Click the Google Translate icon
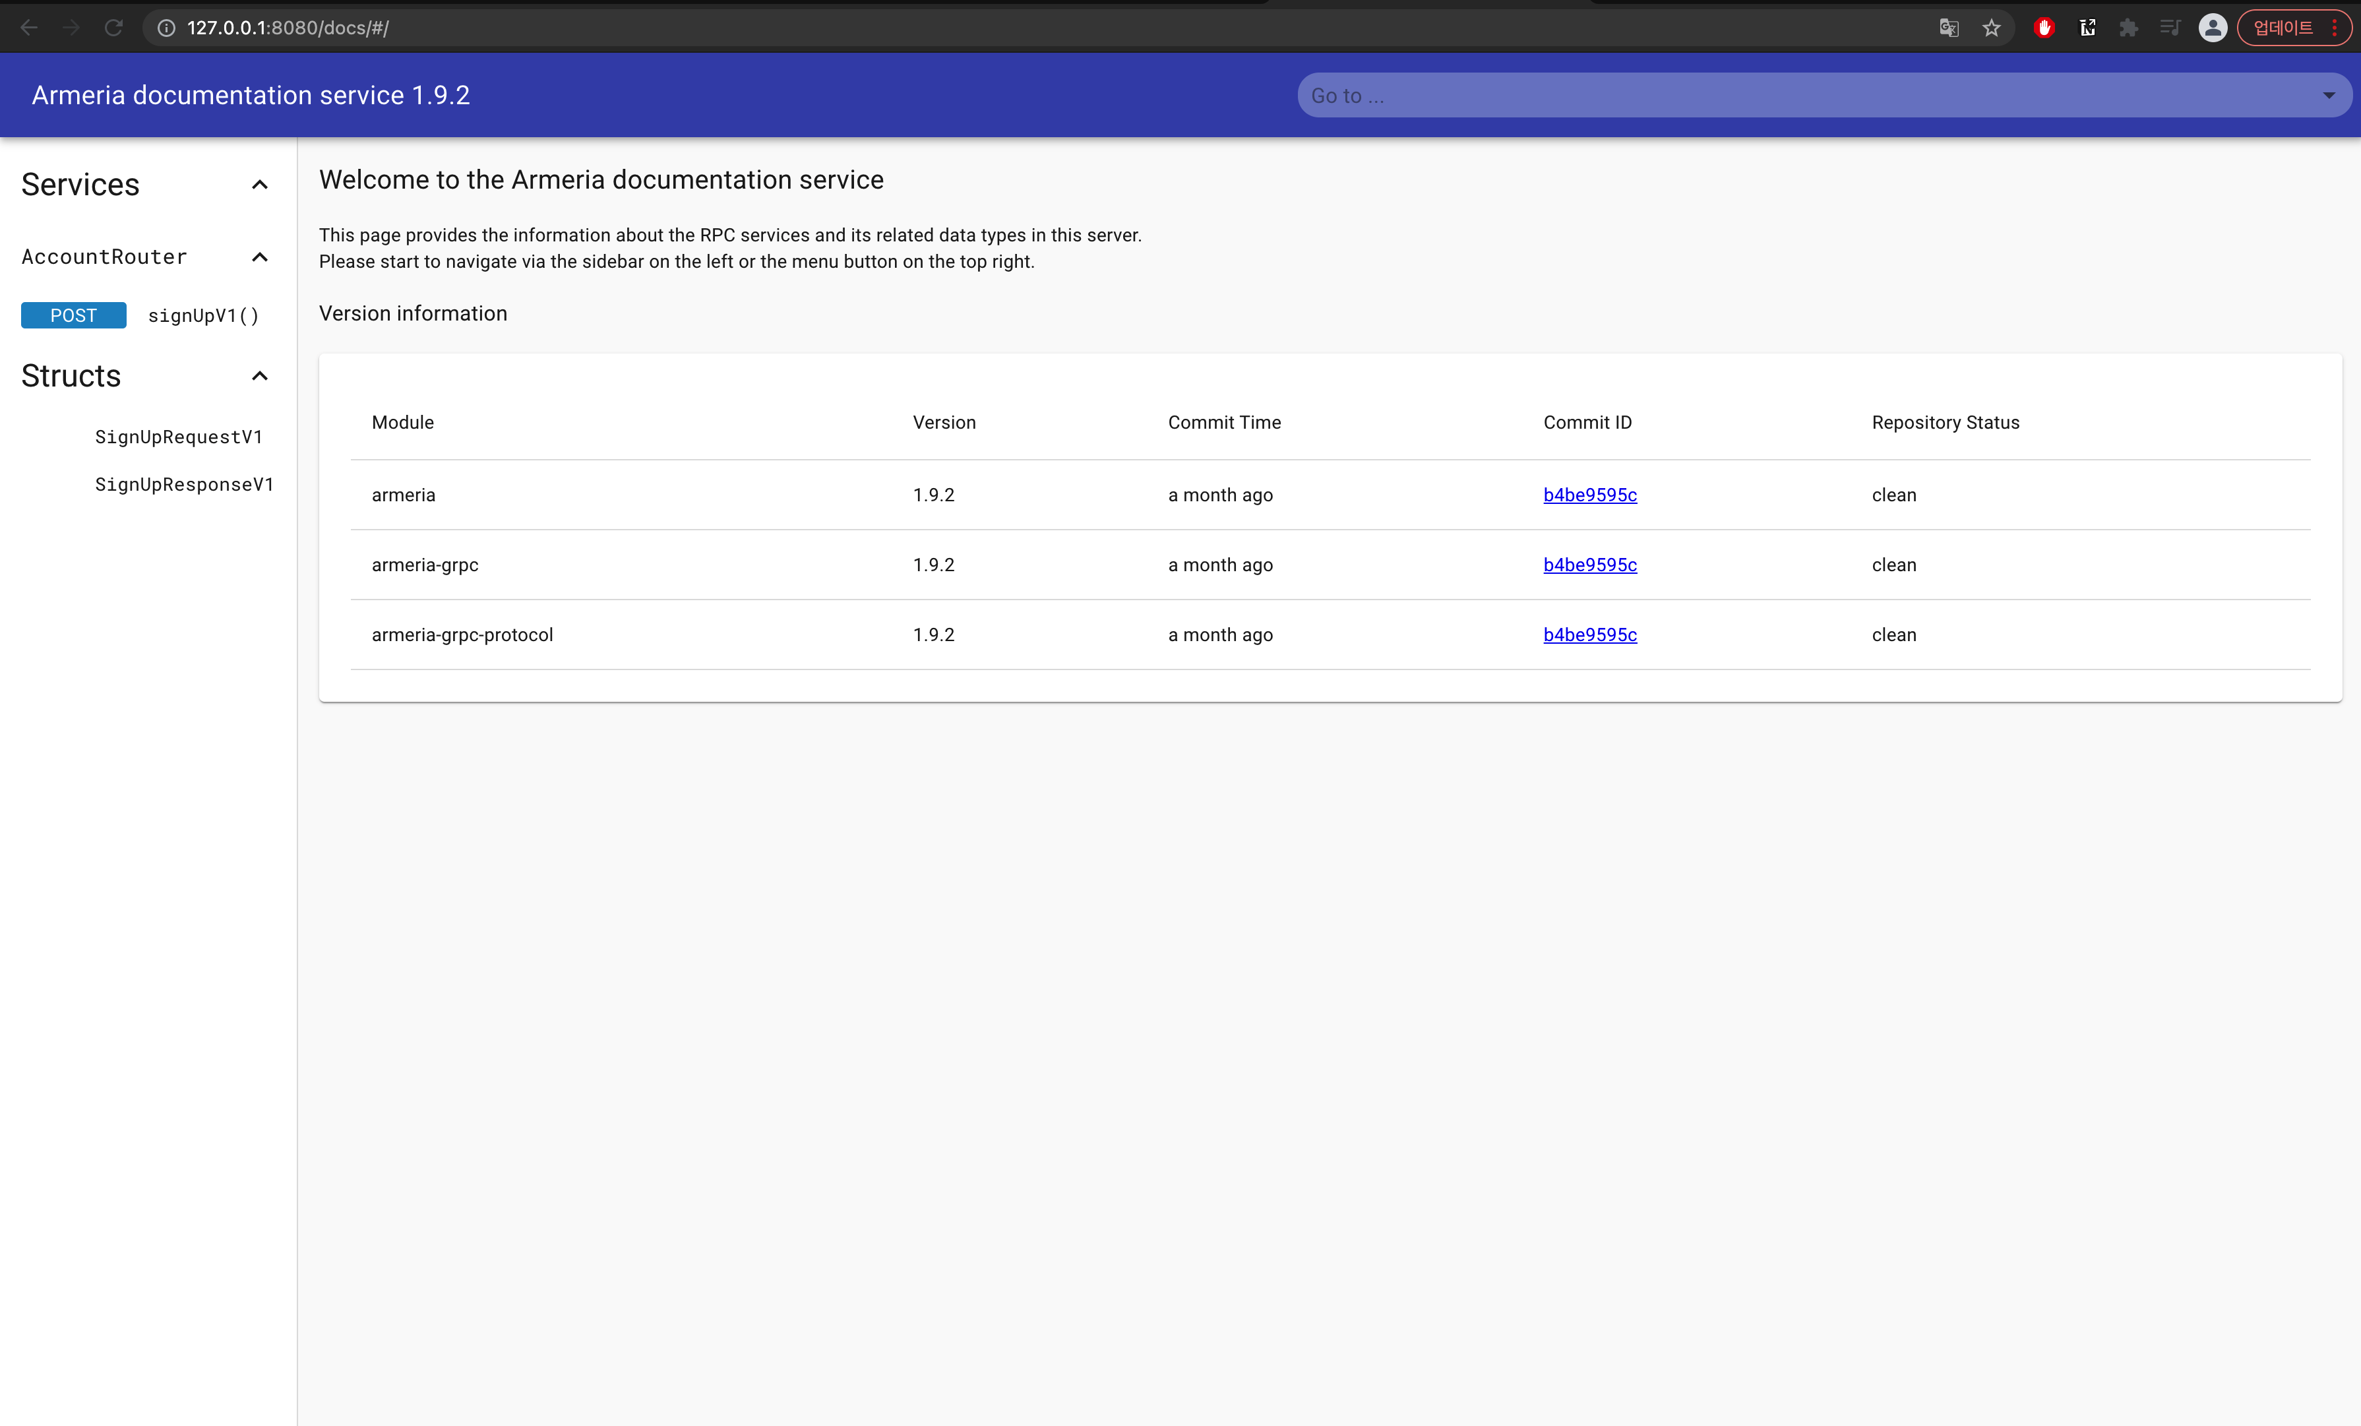Viewport: 2361px width, 1426px height. tap(1948, 28)
